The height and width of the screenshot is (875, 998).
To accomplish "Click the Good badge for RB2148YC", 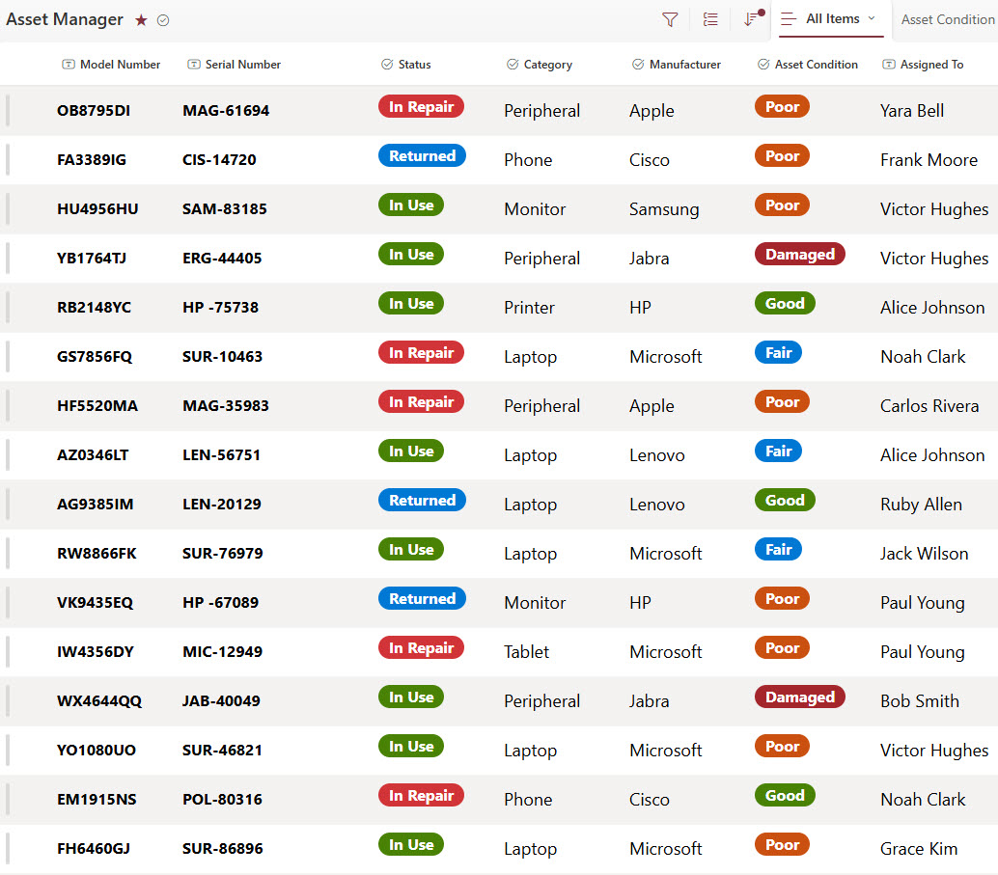I will [785, 304].
